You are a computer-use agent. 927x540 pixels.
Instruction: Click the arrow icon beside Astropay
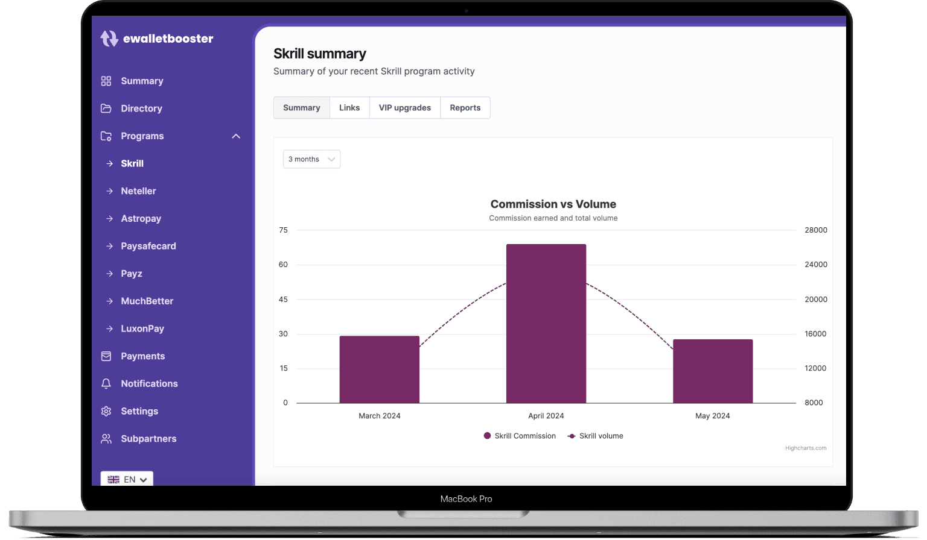pos(110,219)
